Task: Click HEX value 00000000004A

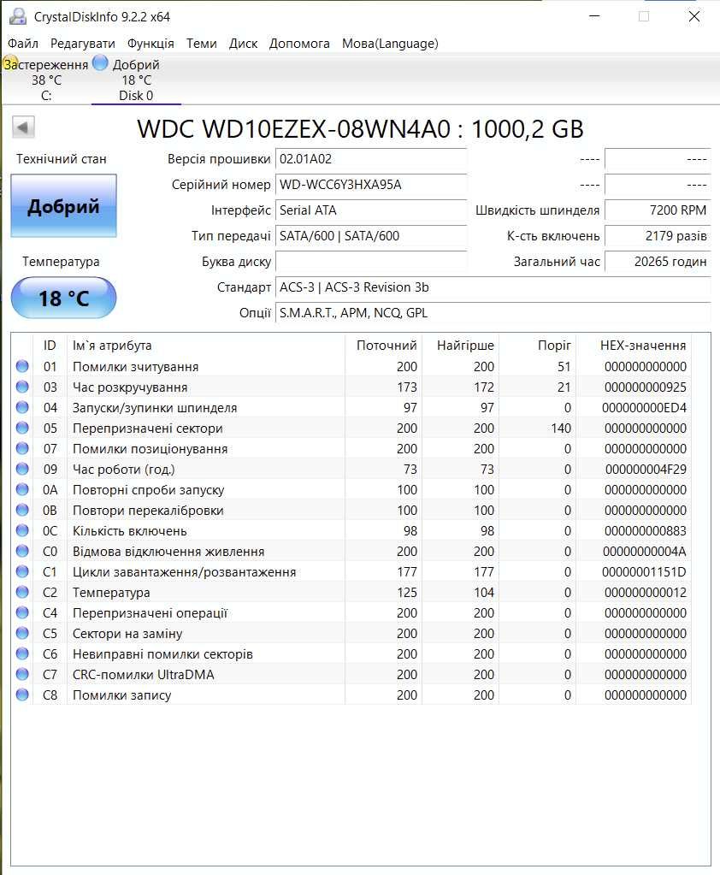Action: 644,552
